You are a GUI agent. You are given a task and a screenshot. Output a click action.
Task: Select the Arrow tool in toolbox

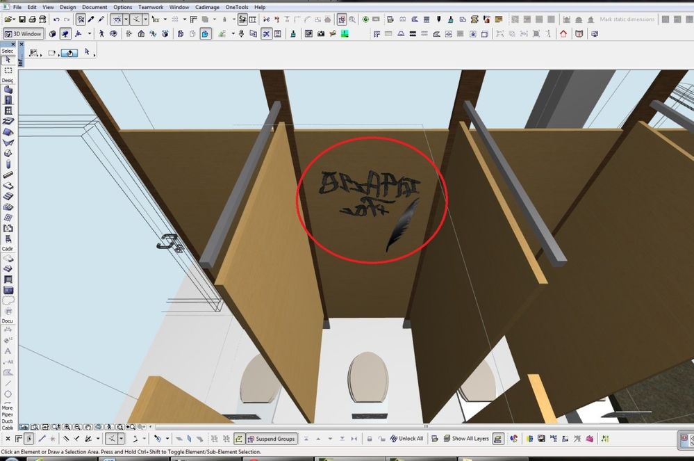[x=8, y=60]
